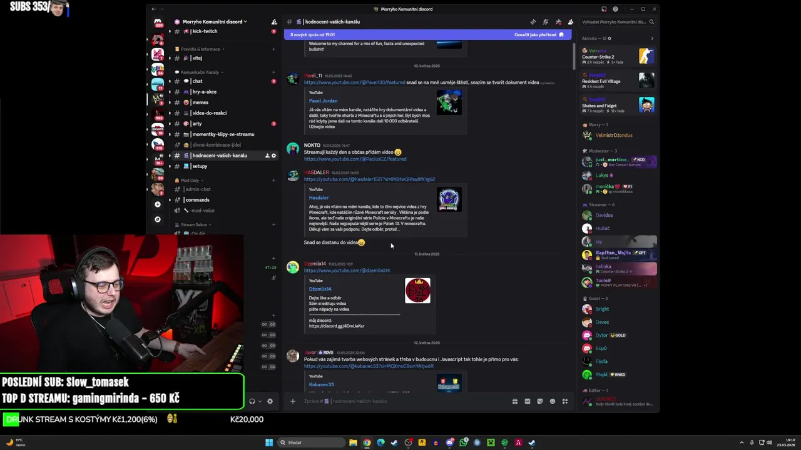Open apps icon in message bar
This screenshot has width=801, height=450.
tap(564, 401)
